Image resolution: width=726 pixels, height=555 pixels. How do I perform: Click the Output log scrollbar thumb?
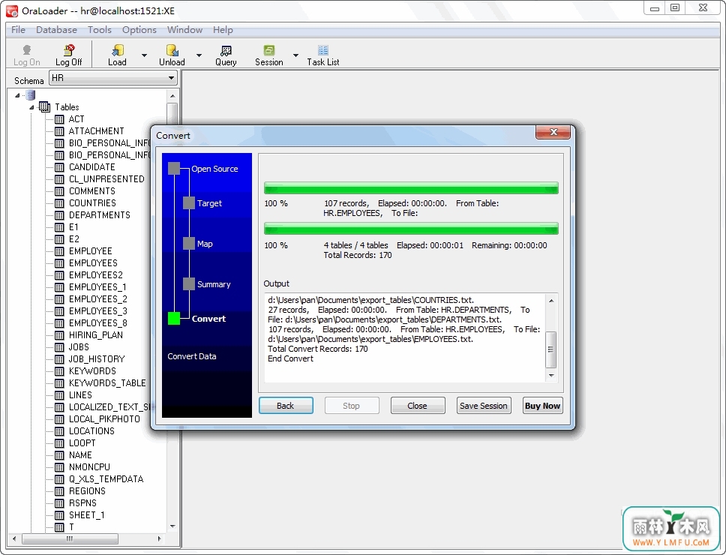[x=551, y=349]
